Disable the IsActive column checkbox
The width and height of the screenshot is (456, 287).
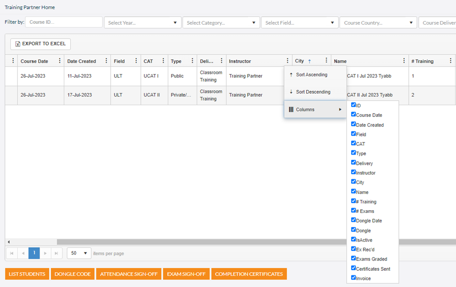point(353,239)
